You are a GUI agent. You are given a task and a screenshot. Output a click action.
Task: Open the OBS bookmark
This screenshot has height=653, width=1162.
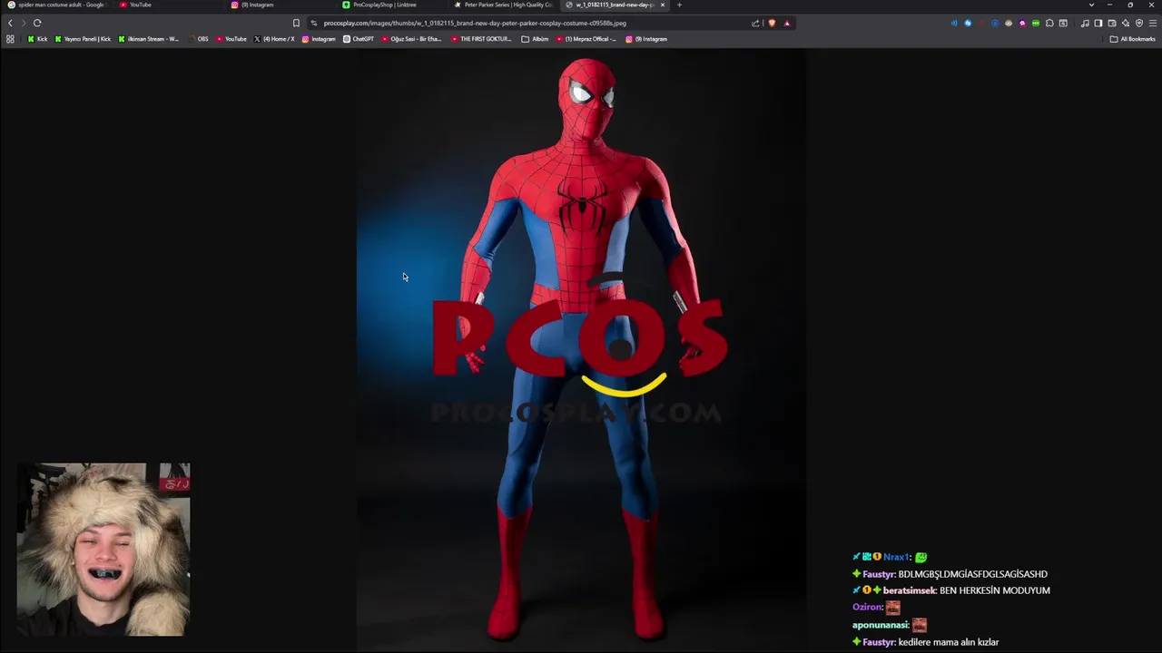pyautogui.click(x=198, y=39)
